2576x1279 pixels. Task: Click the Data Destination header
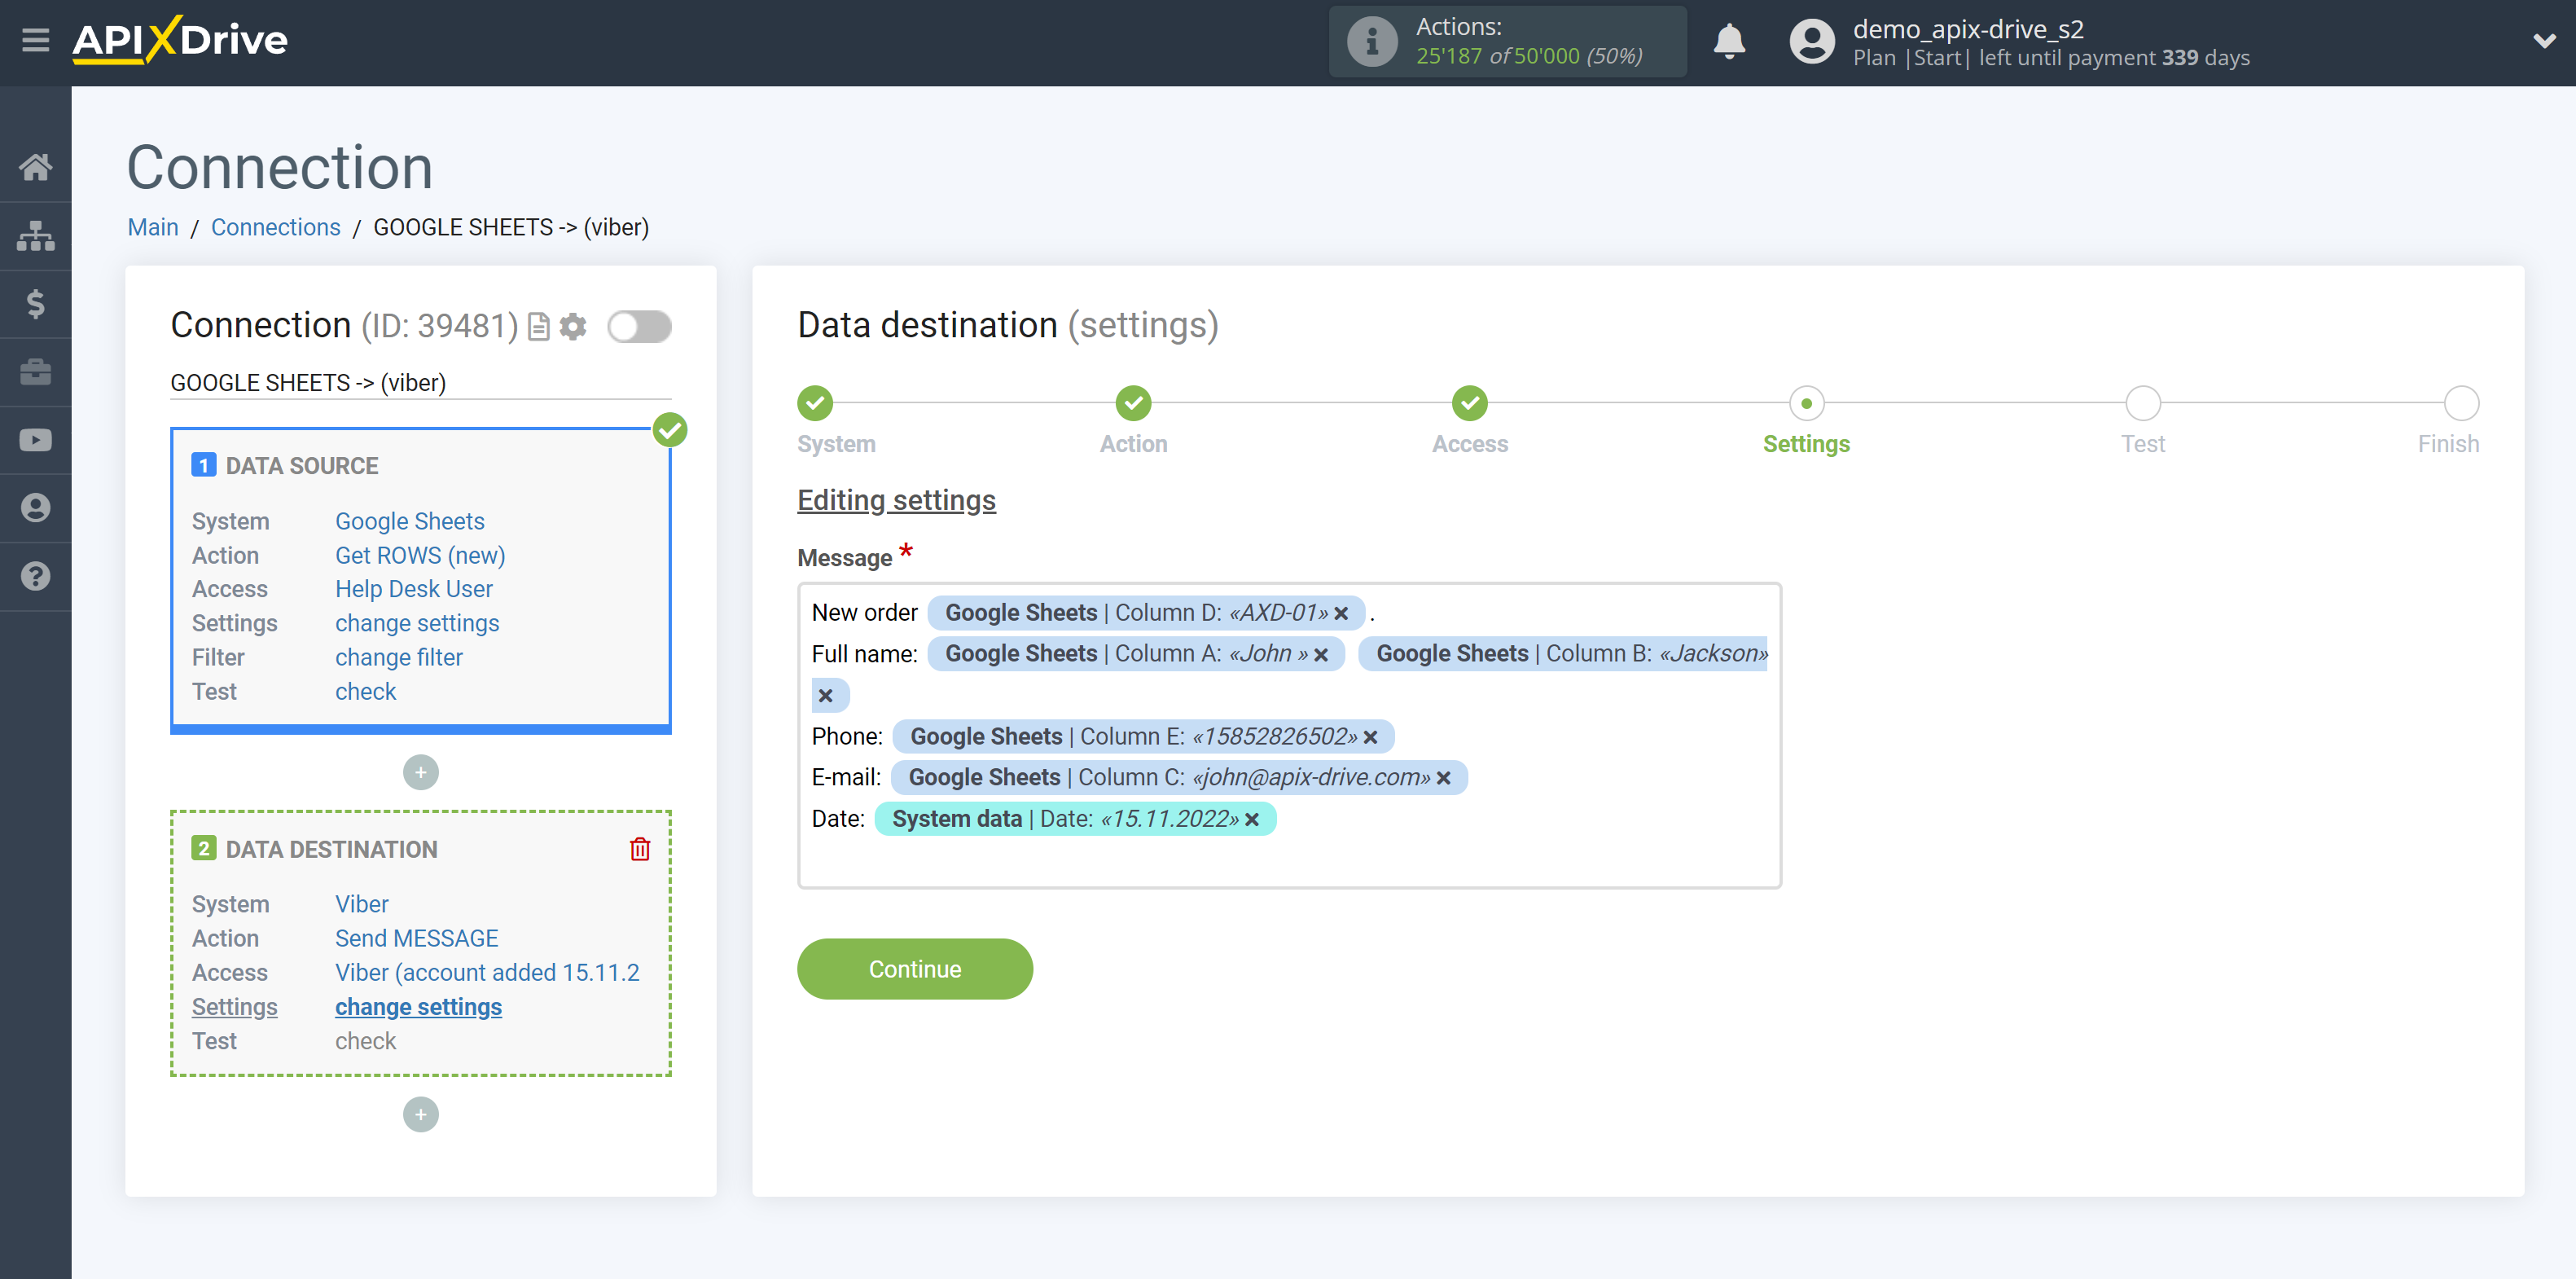pos(331,849)
